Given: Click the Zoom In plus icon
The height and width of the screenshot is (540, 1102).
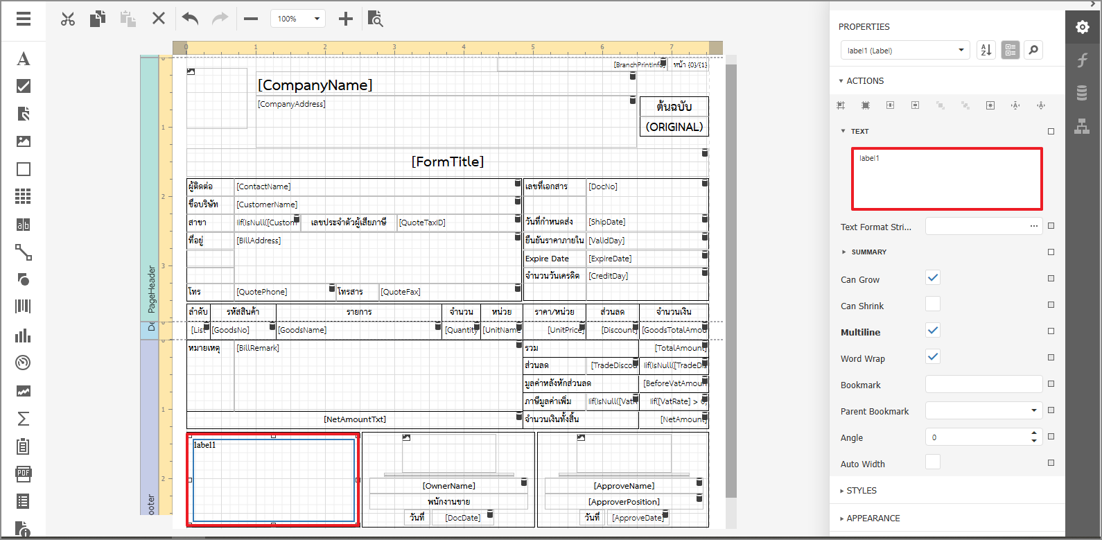Looking at the screenshot, I should pyautogui.click(x=345, y=19).
